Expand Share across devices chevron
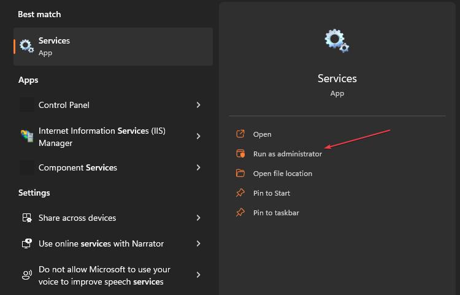460x295 pixels. pos(198,218)
